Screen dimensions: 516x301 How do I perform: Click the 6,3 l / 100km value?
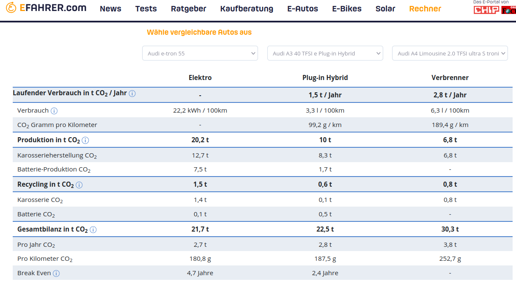tap(450, 110)
